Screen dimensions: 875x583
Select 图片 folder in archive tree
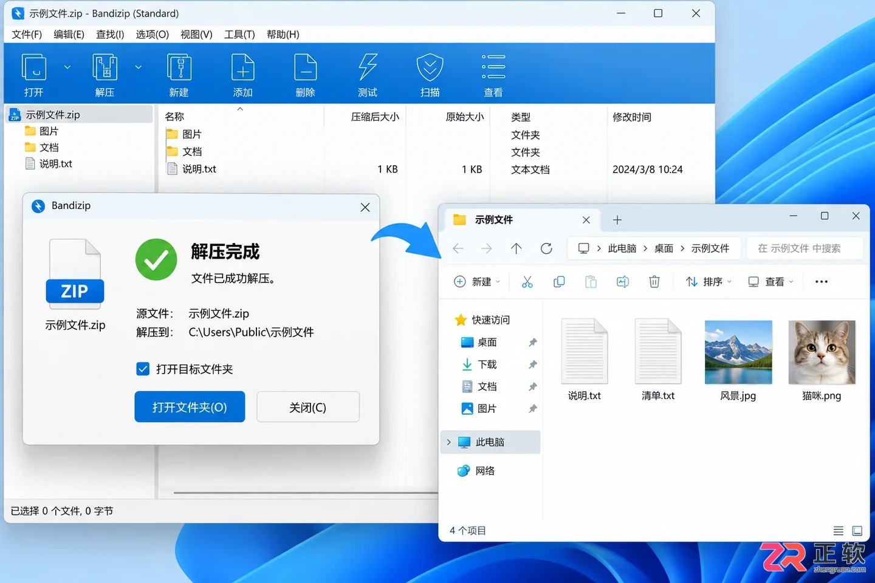(x=42, y=131)
